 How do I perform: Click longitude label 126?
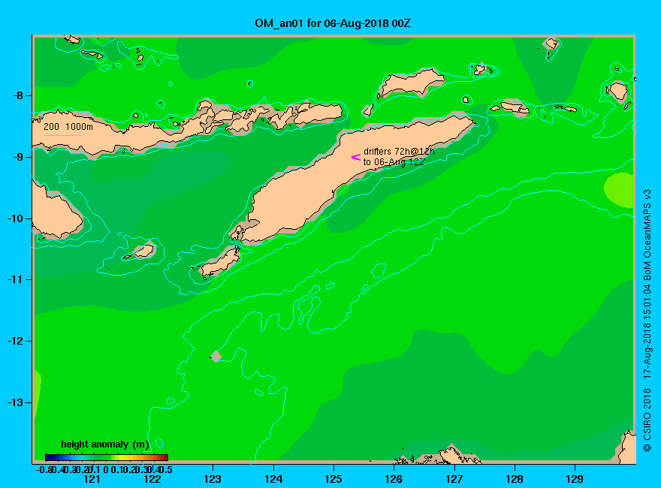coord(394,479)
